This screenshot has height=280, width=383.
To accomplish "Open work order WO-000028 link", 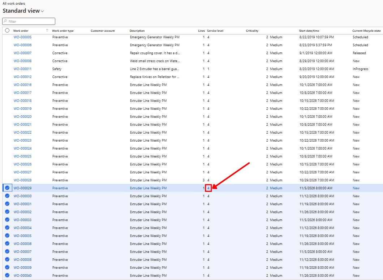I will [22, 180].
